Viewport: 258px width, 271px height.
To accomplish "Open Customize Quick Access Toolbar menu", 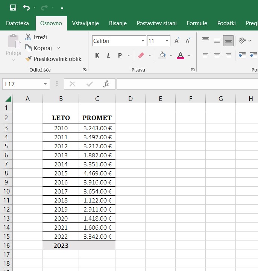I will 62,8.
